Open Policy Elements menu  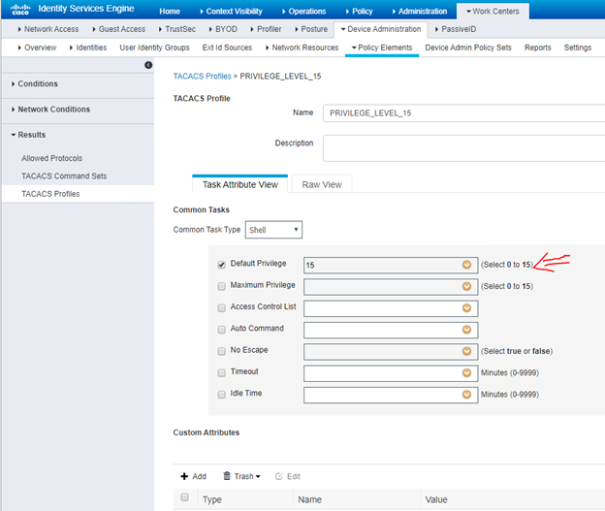pyautogui.click(x=382, y=48)
